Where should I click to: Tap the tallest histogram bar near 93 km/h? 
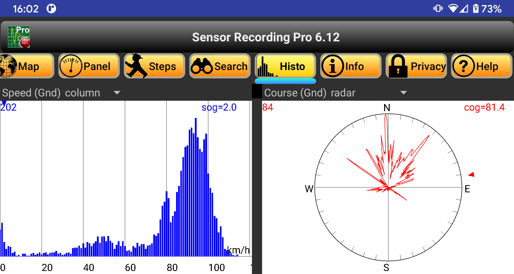(196, 187)
